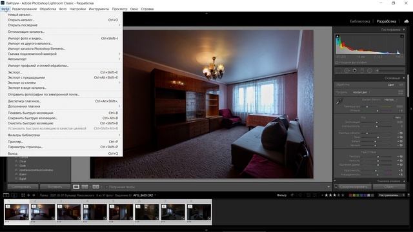Toggle the soft proofing checkbox in toolbar
Image resolution: width=413 pixels, height=232 pixels.
point(106,187)
